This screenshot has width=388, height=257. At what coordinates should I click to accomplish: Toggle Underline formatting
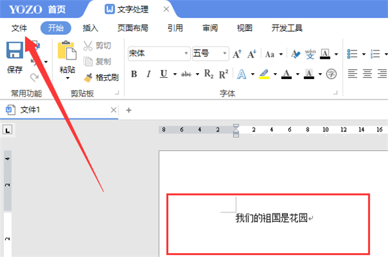(x=164, y=74)
